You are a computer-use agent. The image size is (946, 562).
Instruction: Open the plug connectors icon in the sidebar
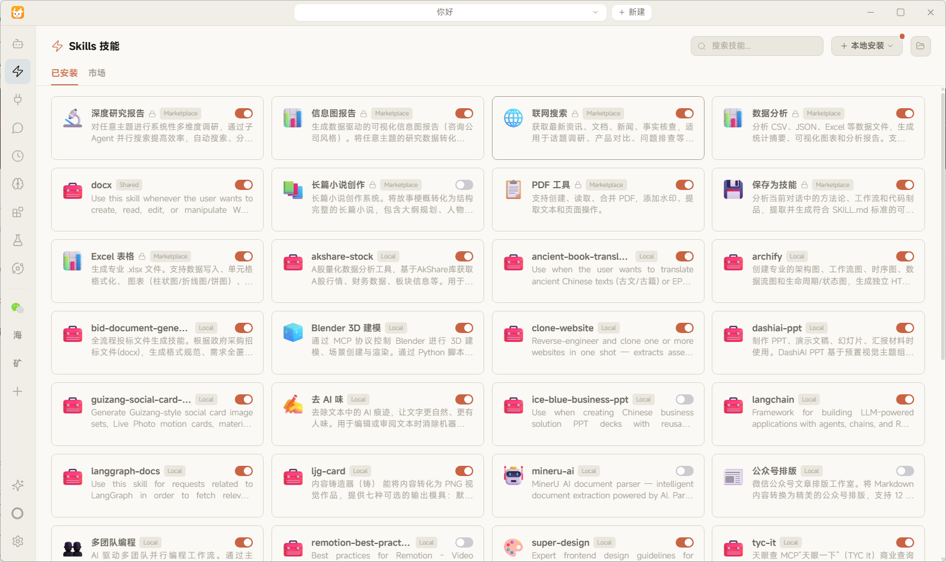[18, 100]
